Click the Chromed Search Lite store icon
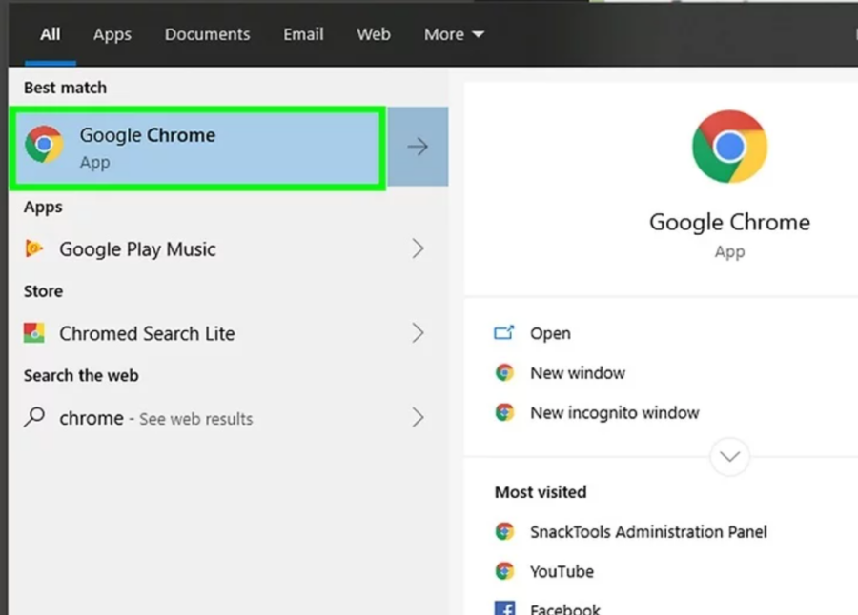This screenshot has width=858, height=615. (x=34, y=333)
